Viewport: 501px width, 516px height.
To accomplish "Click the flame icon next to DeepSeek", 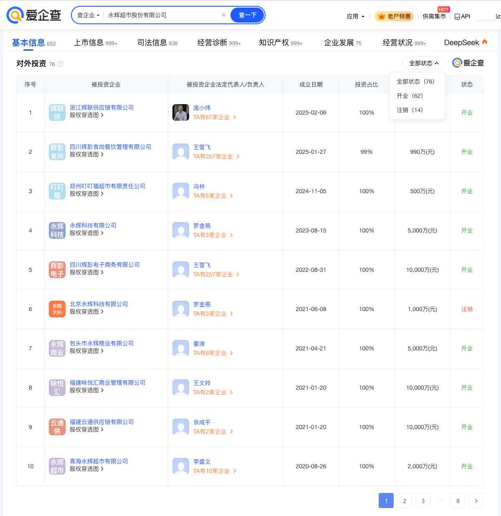I will 484,42.
